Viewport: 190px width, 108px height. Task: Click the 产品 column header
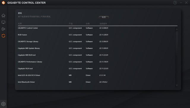coord(71,24)
